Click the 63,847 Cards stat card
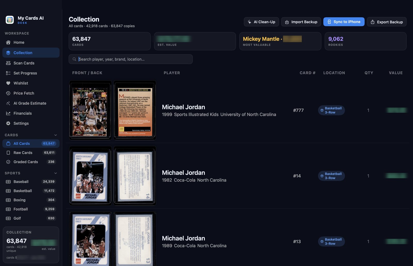Image resolution: width=413 pixels, height=266 pixels. 110,41
